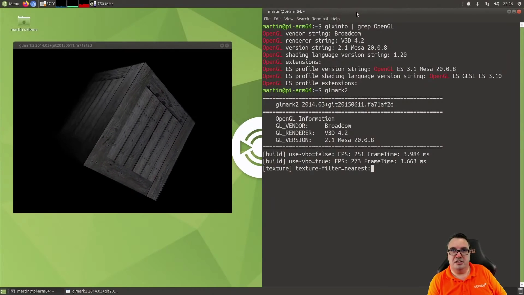Open the sound volume indicator
Viewport: 524px width, 295px height.
coord(496,4)
